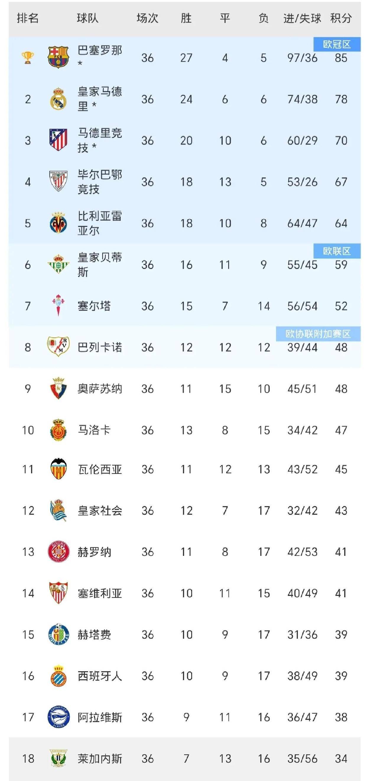The image size is (367, 781).
Task: Select the 莱加内斯 relegation row team name
Action: point(100,759)
